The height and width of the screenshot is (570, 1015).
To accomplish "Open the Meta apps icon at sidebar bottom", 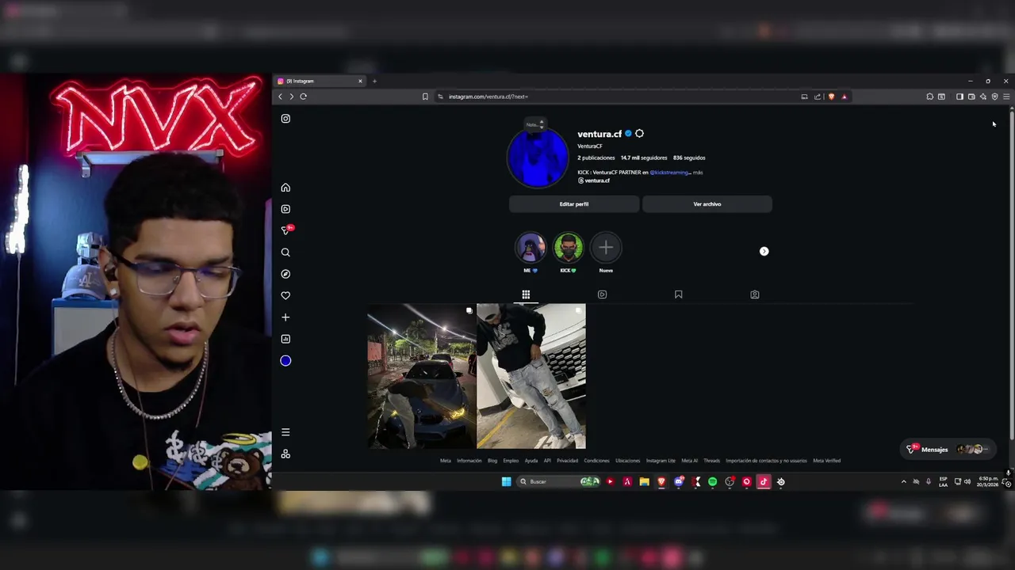I will 285,454.
